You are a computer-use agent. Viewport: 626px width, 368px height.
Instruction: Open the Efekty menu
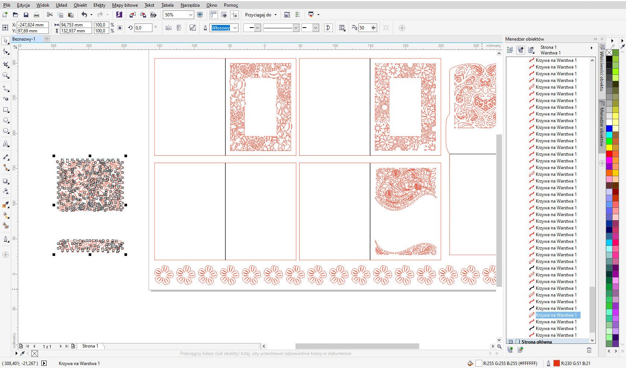point(99,5)
